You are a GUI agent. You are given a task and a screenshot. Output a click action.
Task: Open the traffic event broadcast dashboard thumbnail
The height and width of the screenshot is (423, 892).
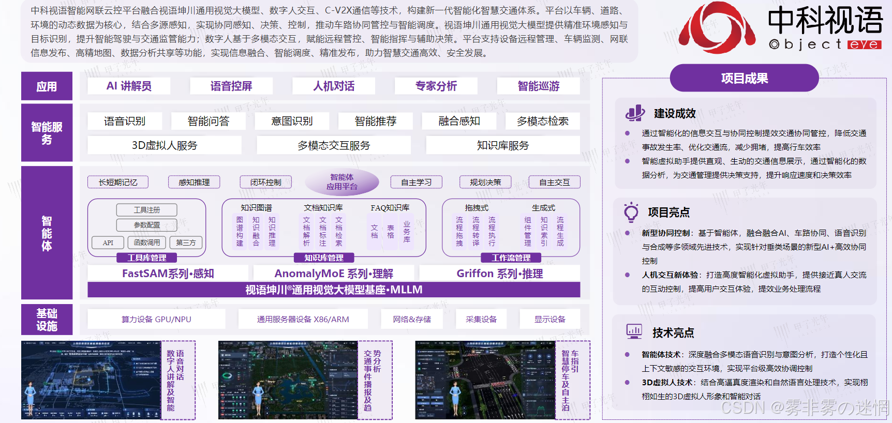pyautogui.click(x=288, y=380)
